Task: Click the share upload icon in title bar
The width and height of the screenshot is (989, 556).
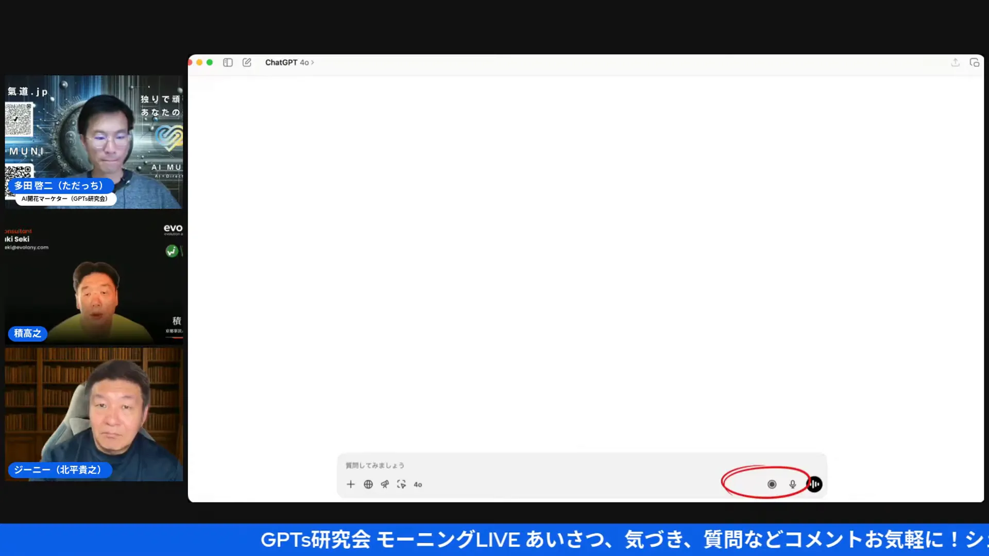Action: coord(955,62)
